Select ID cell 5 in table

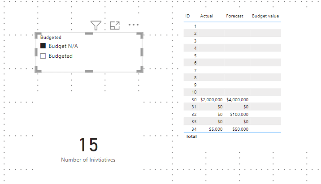click(x=195, y=56)
